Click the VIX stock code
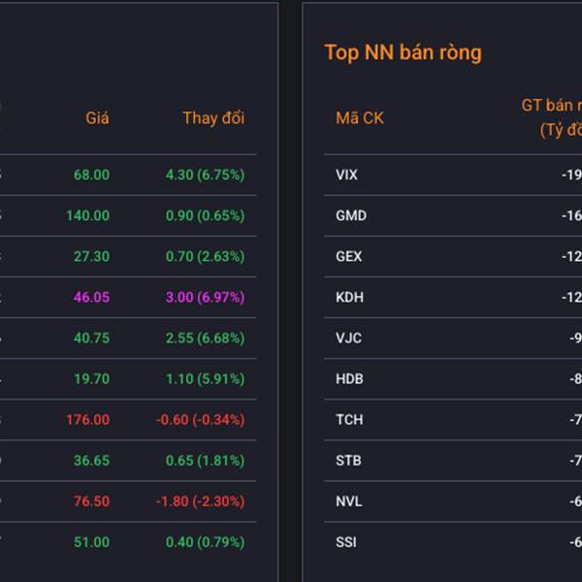The width and height of the screenshot is (582, 582). click(x=346, y=175)
